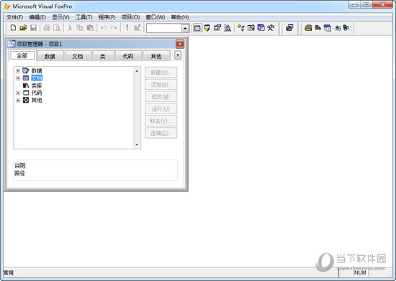Click the Object Browser toolbar icon

click(251, 28)
